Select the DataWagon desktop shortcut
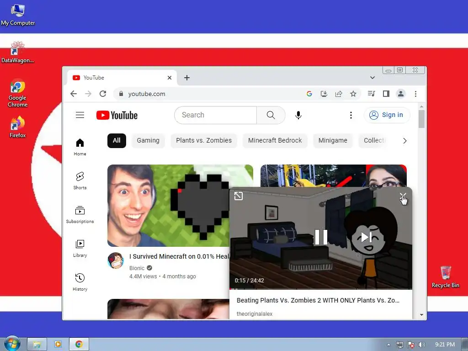Screen dimensions: 468x351 click(18, 52)
